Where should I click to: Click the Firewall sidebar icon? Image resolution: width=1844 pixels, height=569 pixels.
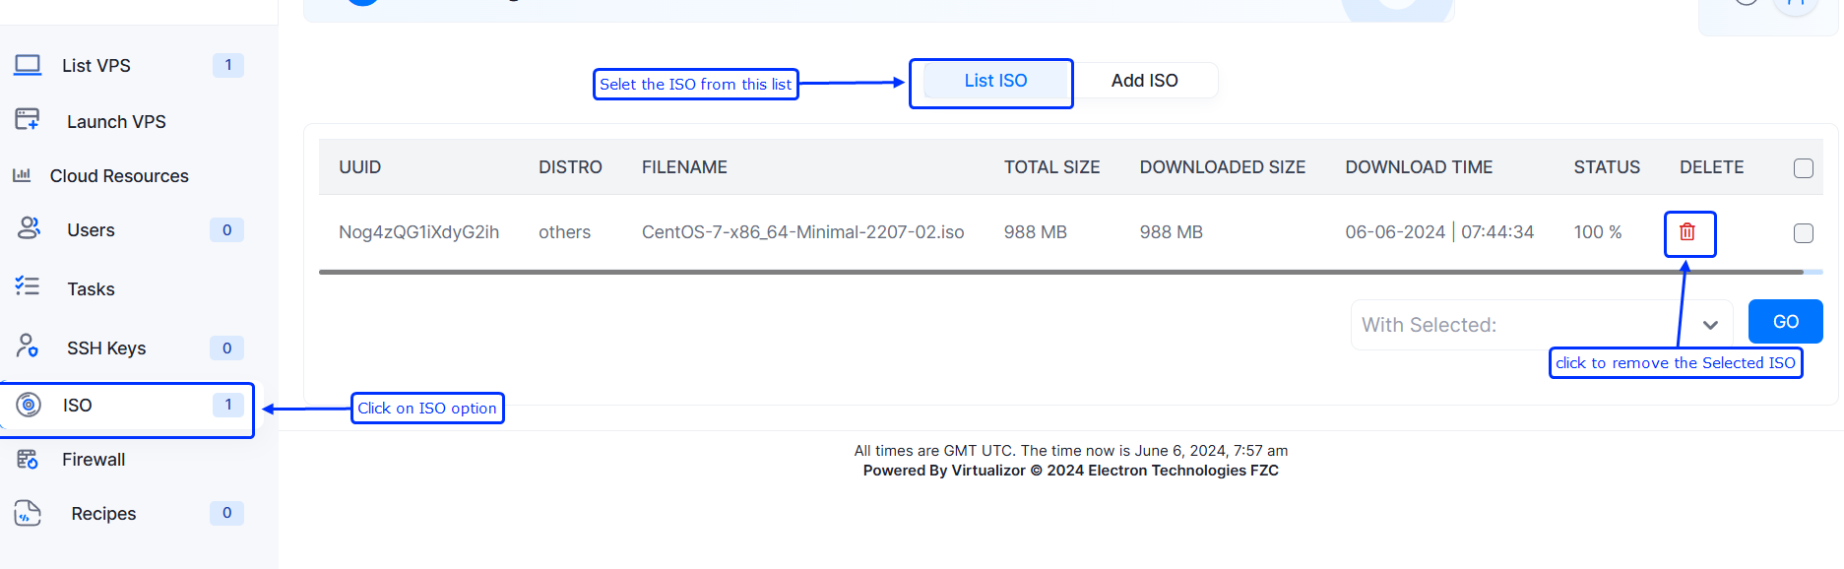pos(28,459)
